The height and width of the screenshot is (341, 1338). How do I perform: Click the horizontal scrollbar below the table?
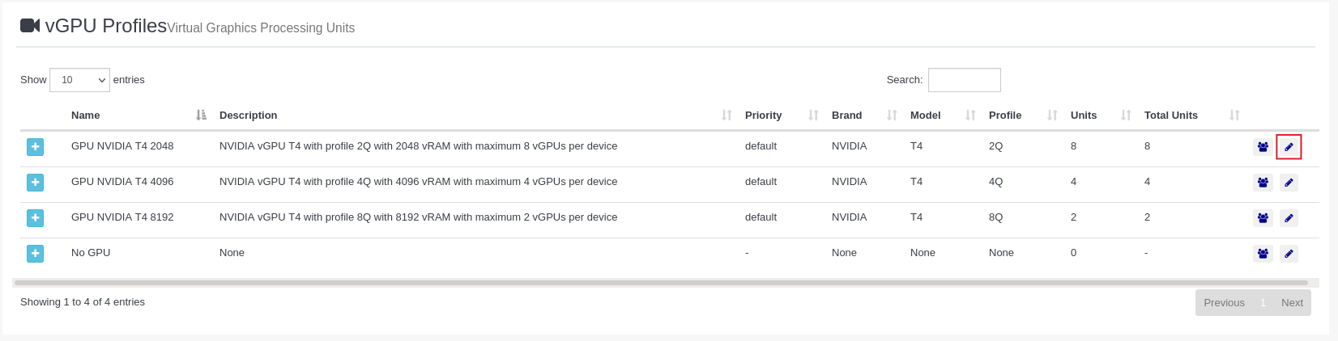[x=661, y=283]
